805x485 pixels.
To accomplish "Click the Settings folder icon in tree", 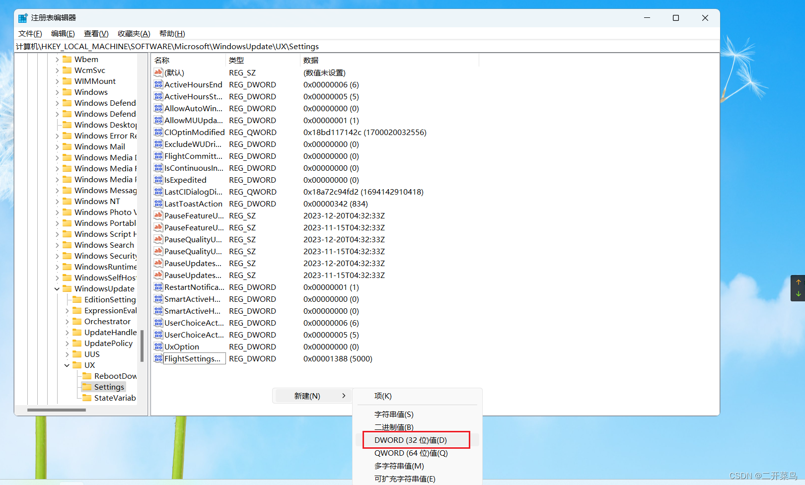I will (87, 387).
